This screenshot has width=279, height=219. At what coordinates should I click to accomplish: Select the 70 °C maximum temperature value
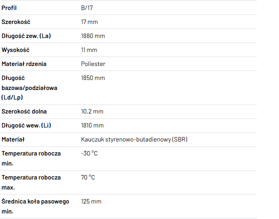pyautogui.click(x=88, y=177)
